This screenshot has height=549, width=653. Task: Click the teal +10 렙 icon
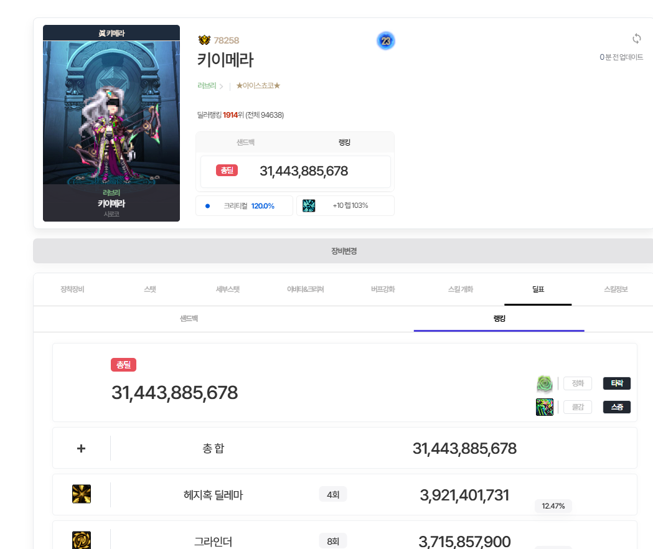[309, 205]
